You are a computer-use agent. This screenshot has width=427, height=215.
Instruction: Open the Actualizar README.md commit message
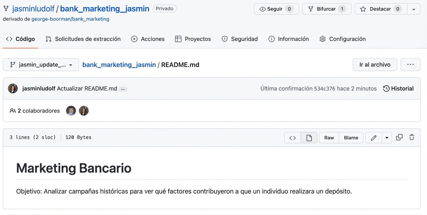(87, 89)
